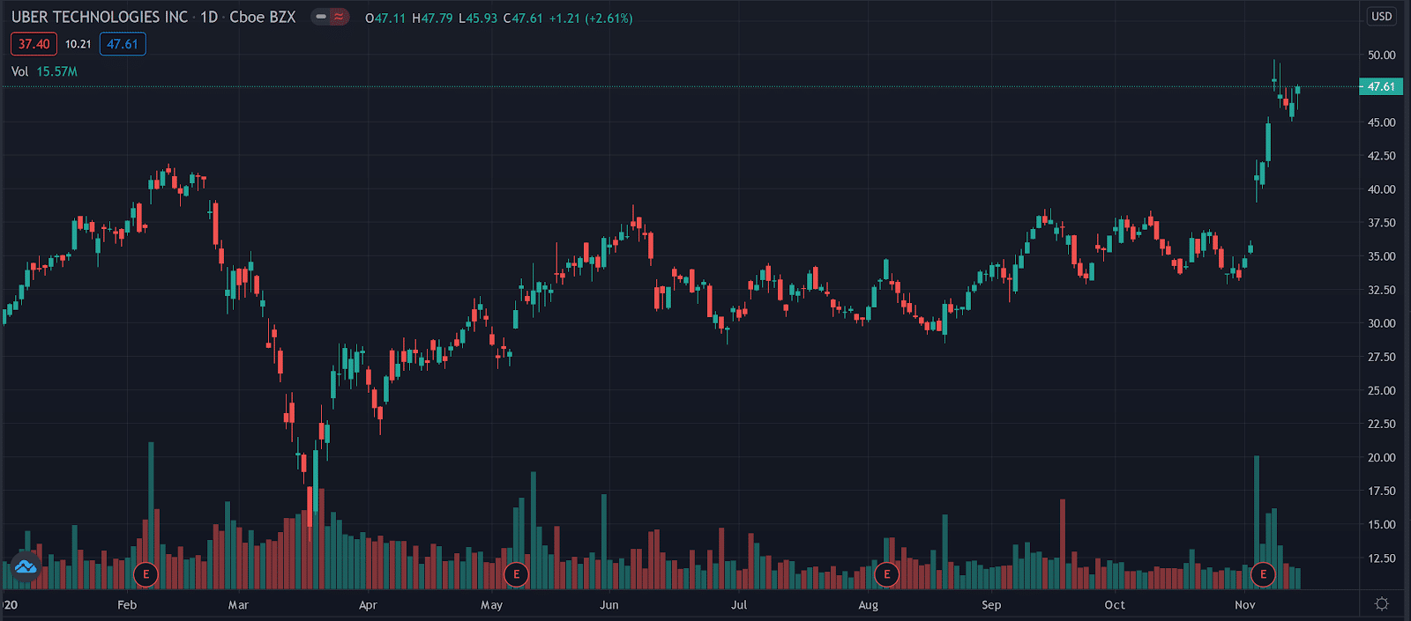Click the UBER TECHNOLOGIES INC symbol title
This screenshot has height=621, width=1411.
(x=100, y=17)
